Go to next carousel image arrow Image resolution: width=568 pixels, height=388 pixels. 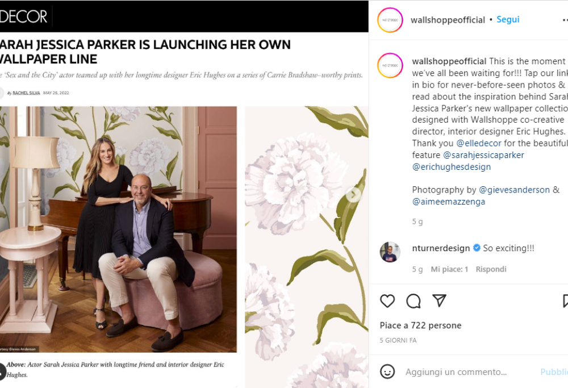(x=353, y=195)
